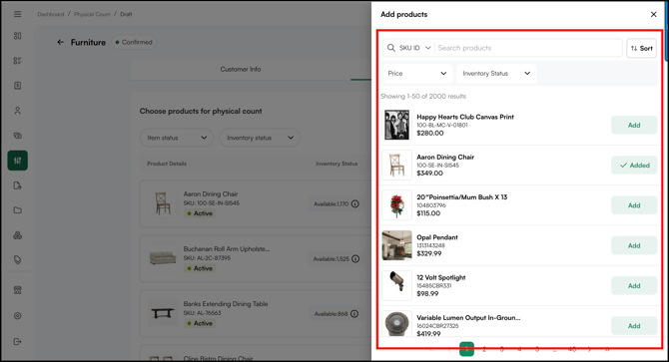Open the invoice document icon in sidebar
This screenshot has width=669, height=362.
point(18,86)
